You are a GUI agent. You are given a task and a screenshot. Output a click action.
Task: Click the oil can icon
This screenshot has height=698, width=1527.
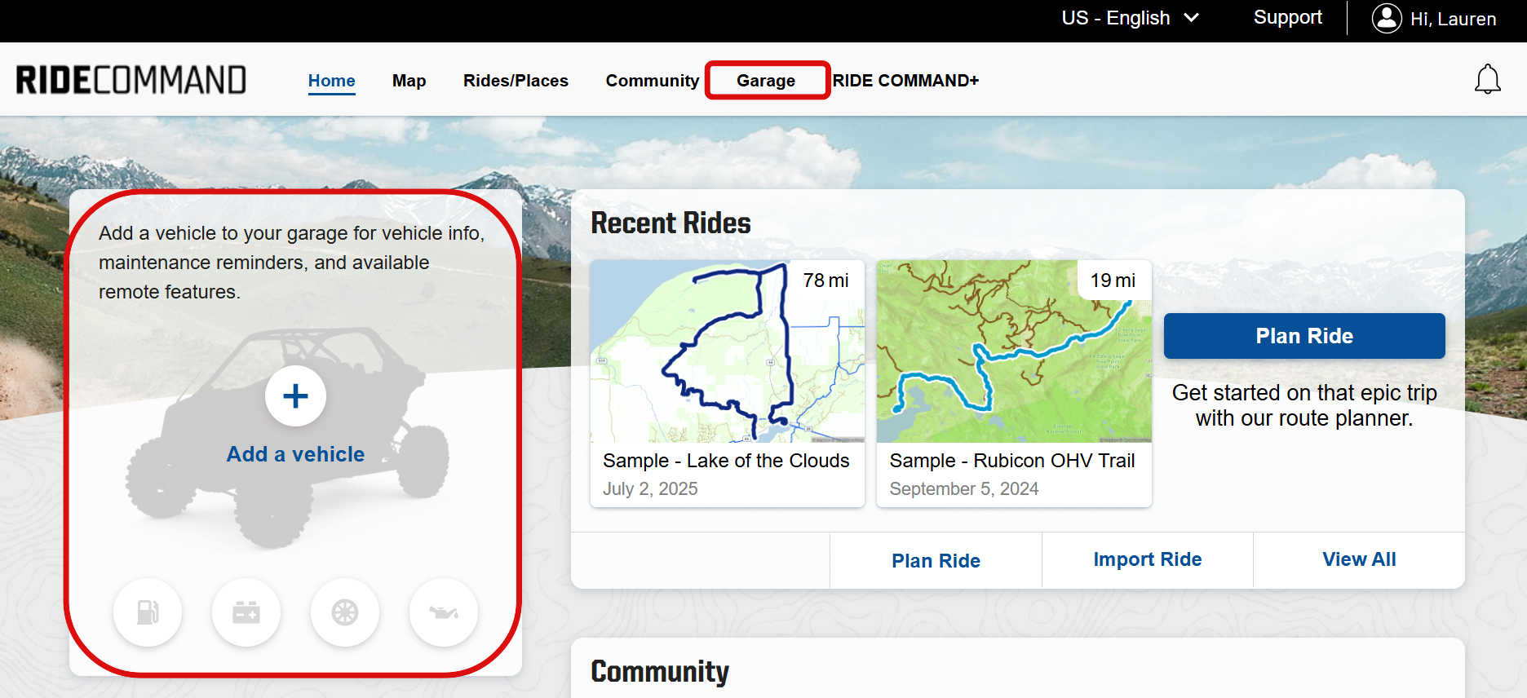point(444,612)
